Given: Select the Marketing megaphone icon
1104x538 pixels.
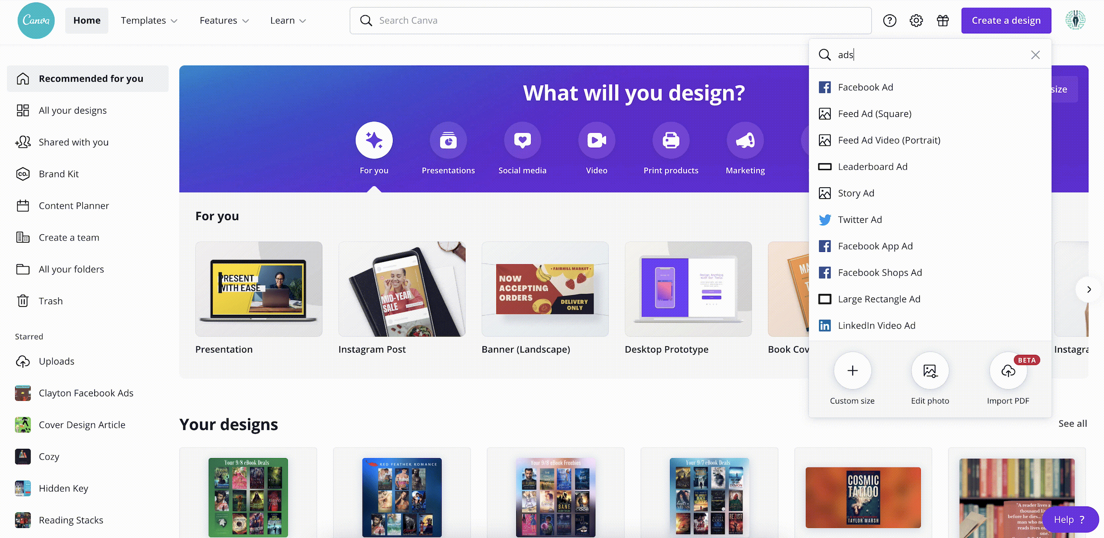Looking at the screenshot, I should (745, 140).
